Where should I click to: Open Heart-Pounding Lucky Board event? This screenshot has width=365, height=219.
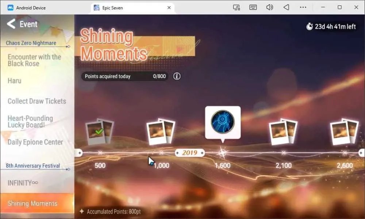click(x=30, y=122)
